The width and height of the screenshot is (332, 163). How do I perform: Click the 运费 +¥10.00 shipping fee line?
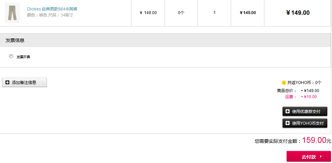coord(301,97)
